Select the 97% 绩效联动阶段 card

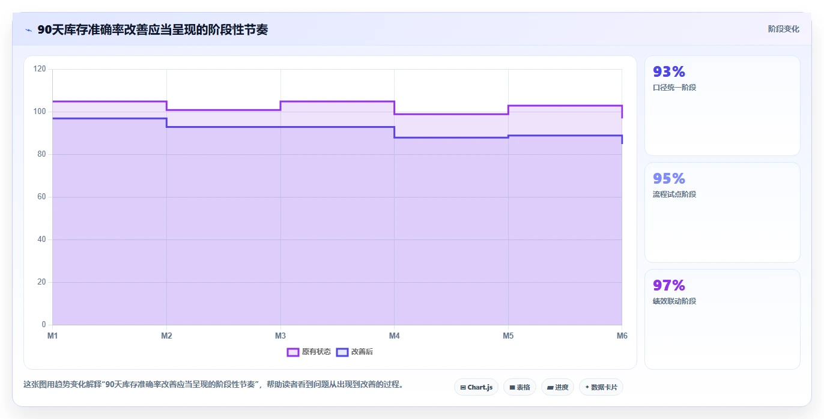click(723, 319)
